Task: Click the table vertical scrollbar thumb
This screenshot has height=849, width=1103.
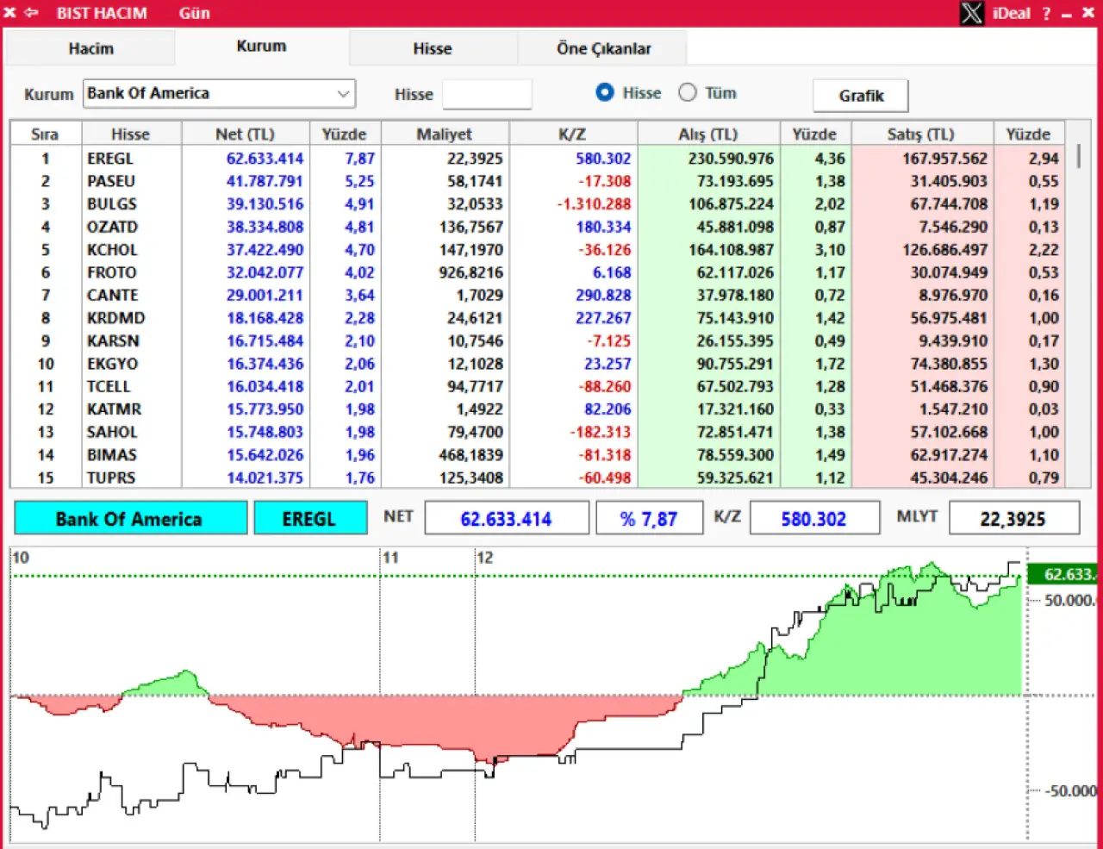Action: [1079, 157]
